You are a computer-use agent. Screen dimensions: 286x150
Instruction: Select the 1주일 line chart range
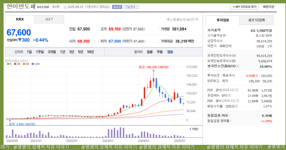pyautogui.click(x=40, y=52)
